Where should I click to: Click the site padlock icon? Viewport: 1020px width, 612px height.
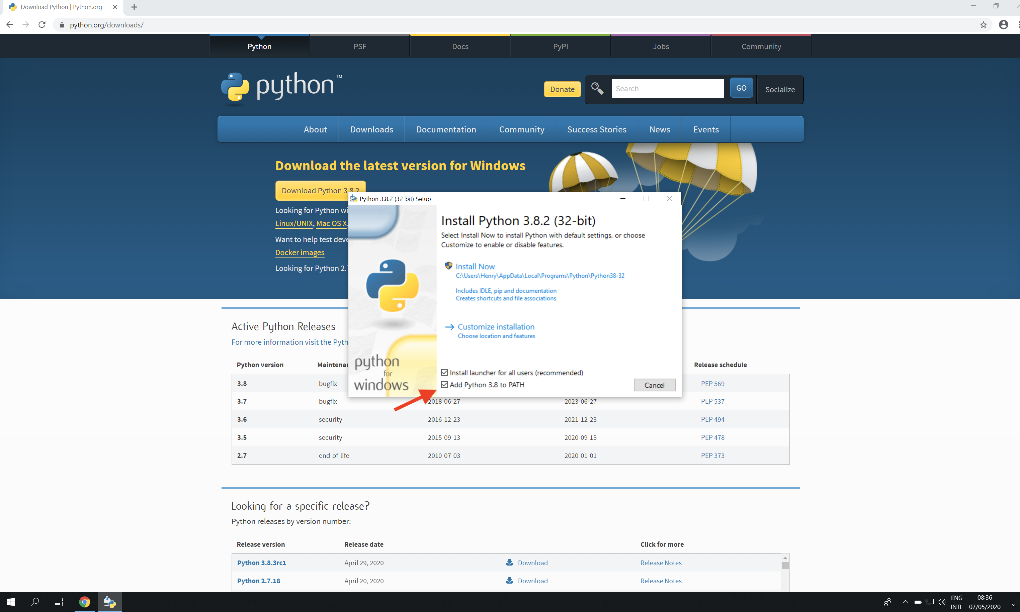62,25
